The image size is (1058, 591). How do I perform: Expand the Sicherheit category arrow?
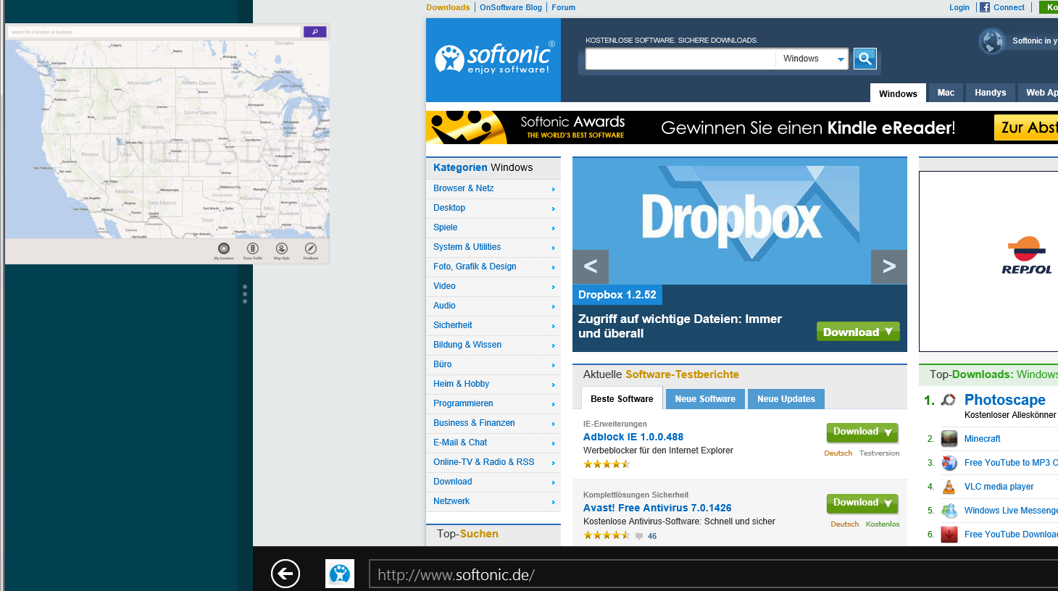554,327
